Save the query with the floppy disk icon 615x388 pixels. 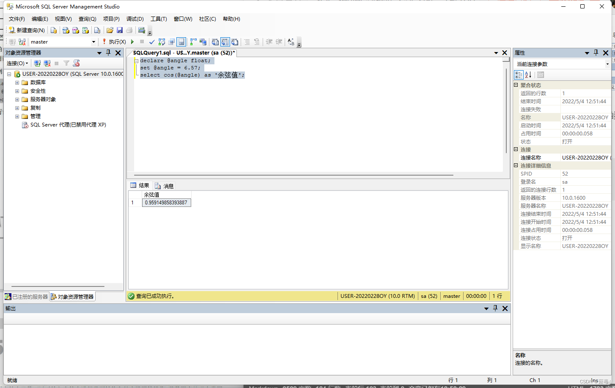(x=120, y=30)
